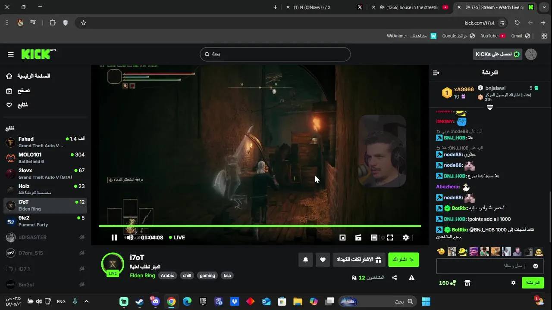Click the i7oT streamer avatar

tap(113, 264)
